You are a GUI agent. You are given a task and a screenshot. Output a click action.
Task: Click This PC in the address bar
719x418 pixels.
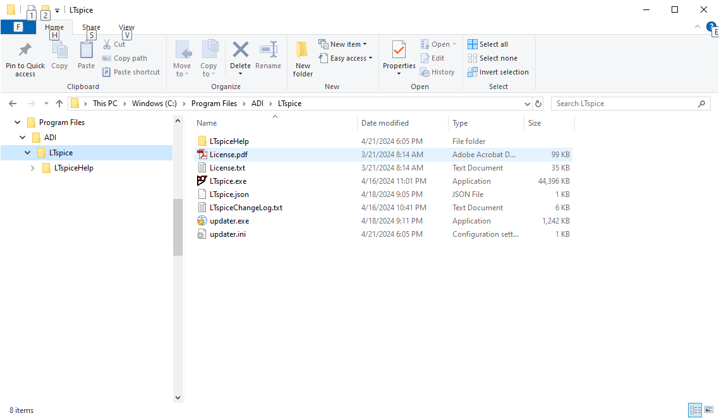click(105, 104)
